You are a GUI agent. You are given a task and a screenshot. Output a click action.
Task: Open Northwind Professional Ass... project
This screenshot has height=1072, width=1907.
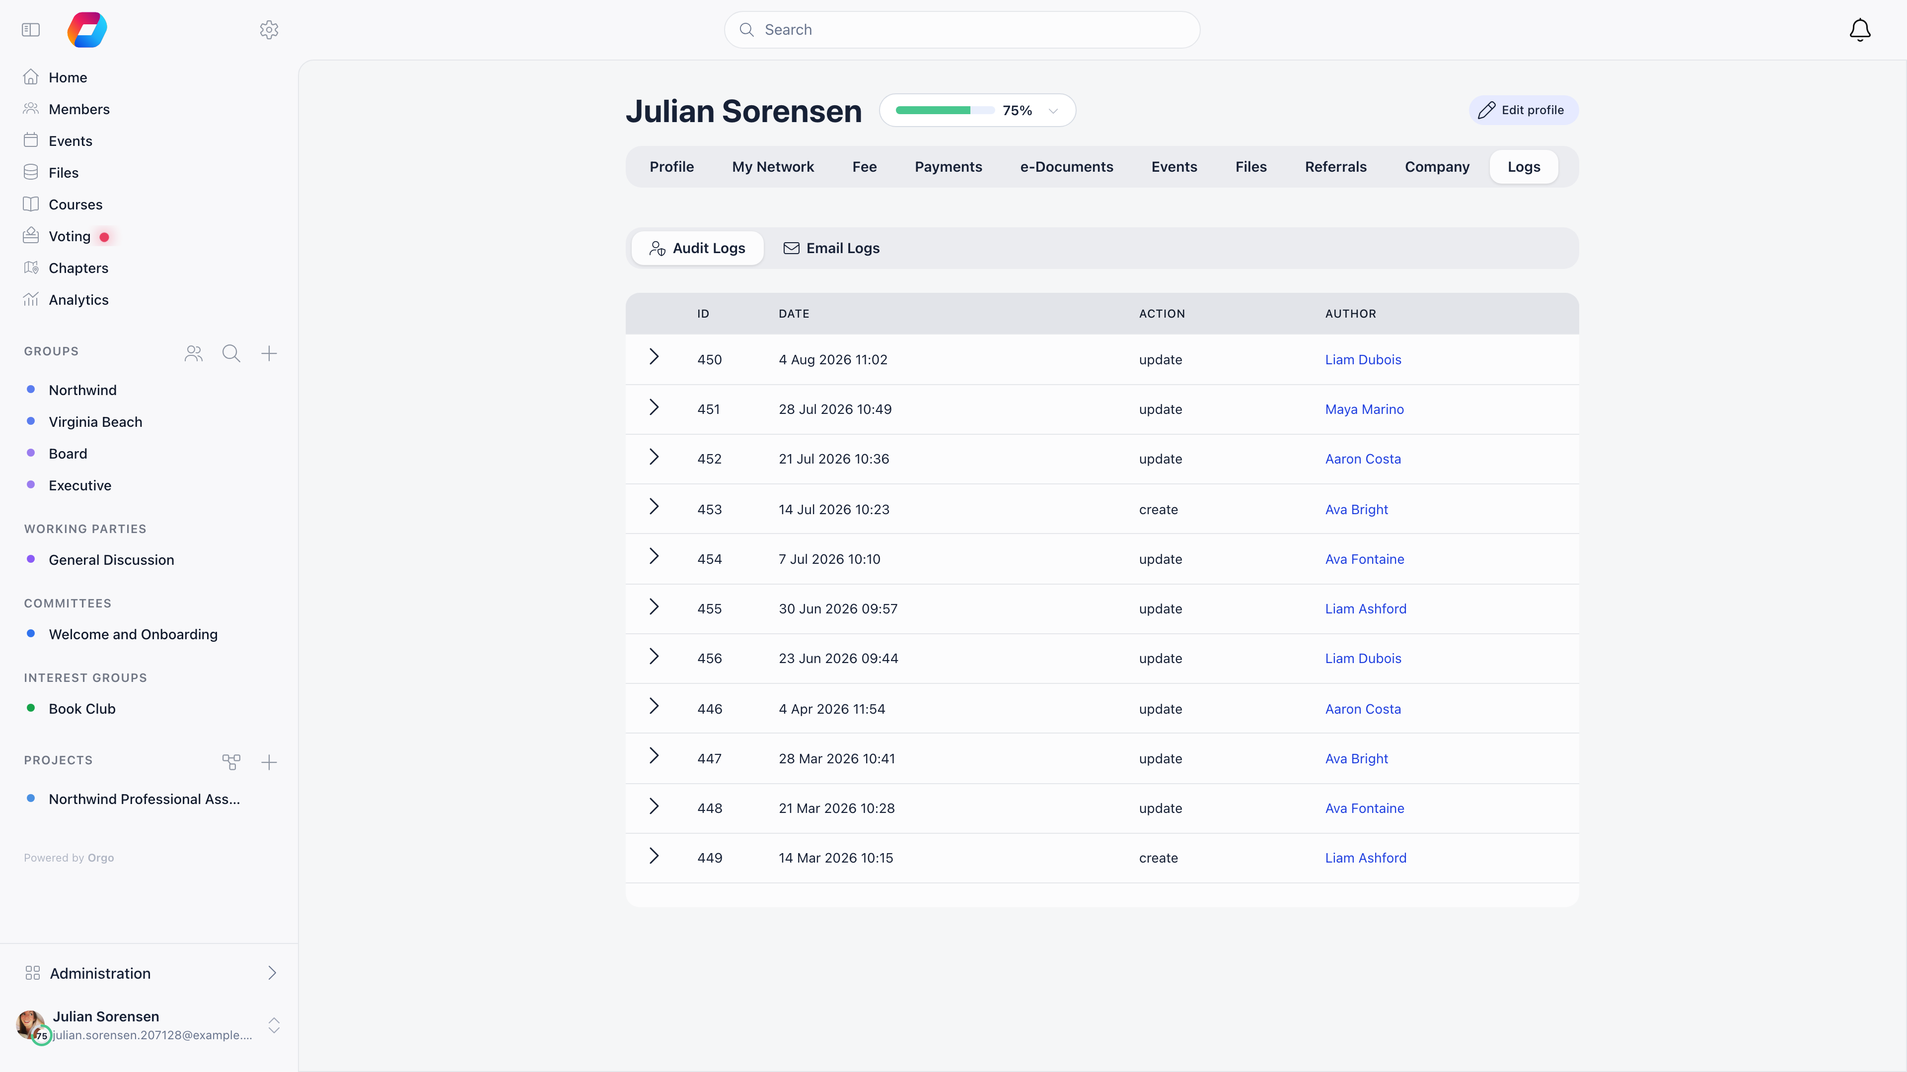145,799
